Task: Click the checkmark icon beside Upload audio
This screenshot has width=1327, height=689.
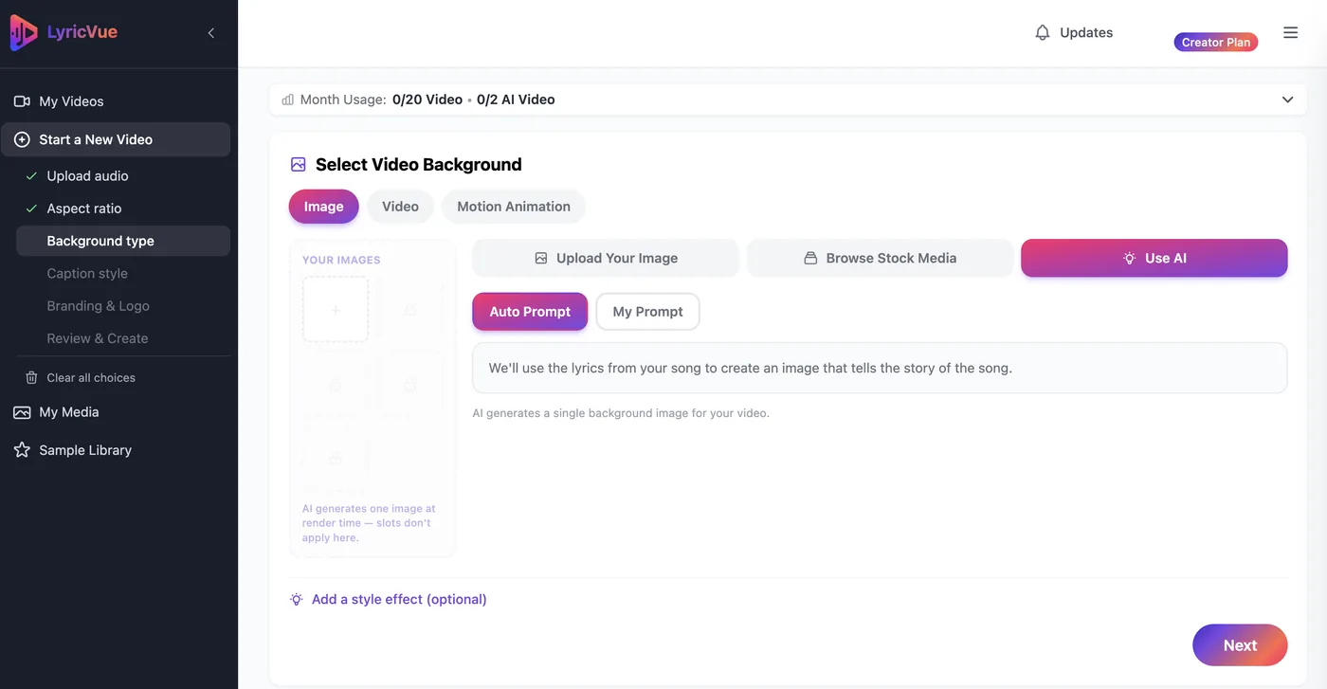Action: pos(31,175)
